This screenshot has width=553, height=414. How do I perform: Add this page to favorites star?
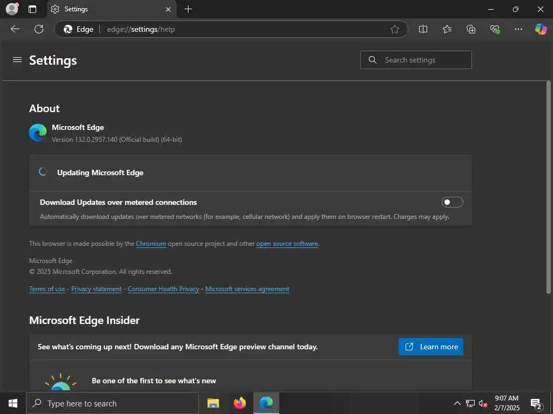click(x=395, y=29)
